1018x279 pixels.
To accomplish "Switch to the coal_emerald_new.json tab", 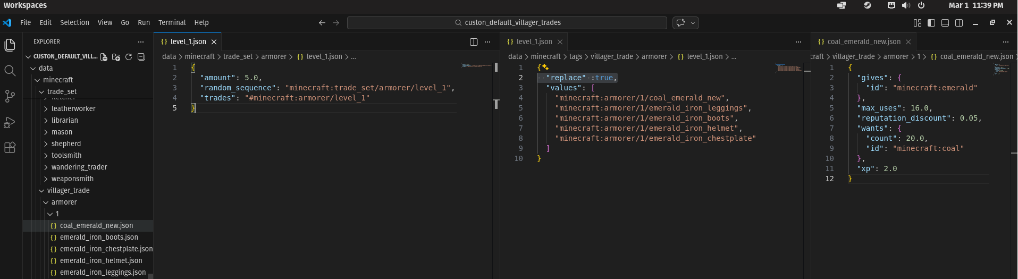I will pos(863,42).
